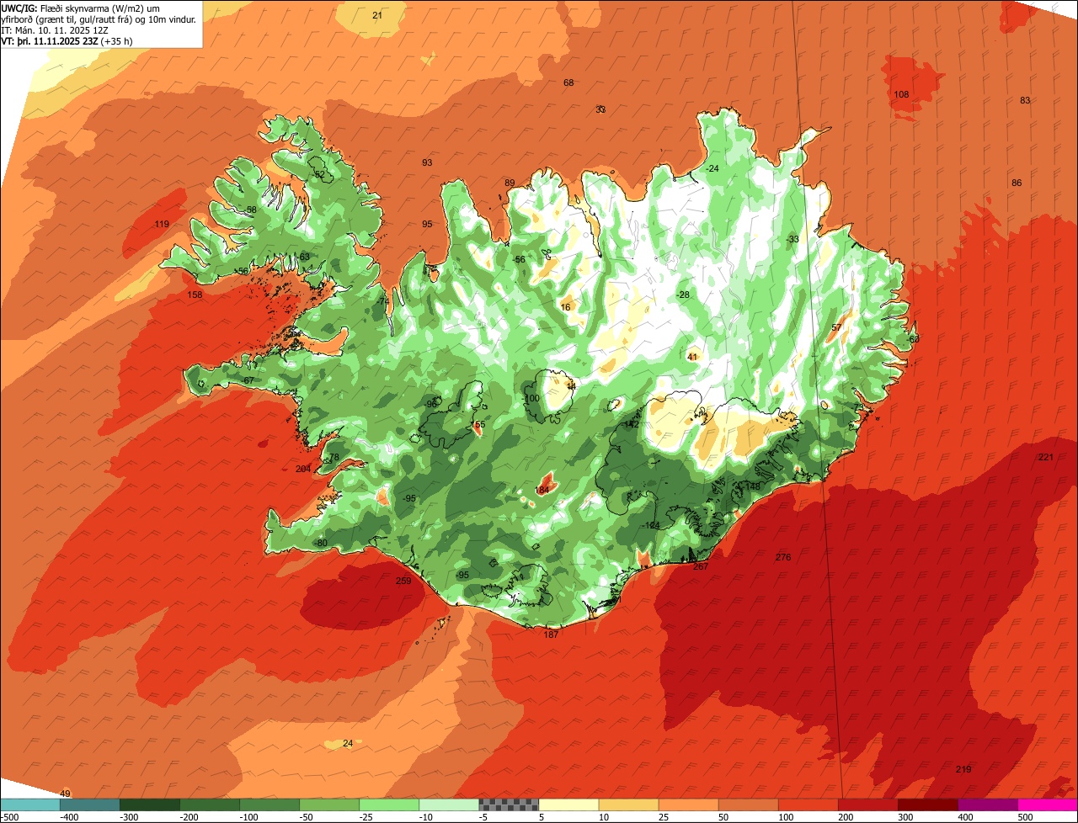Pick the -50 to -25 legend swatch
Image resolution: width=1078 pixels, height=823 pixels.
[329, 804]
